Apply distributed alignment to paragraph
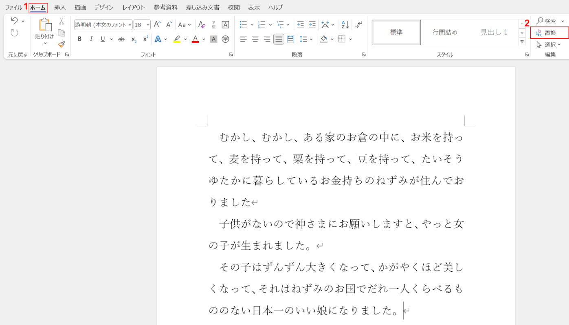Screen dimensions: 569x325 click(x=290, y=39)
